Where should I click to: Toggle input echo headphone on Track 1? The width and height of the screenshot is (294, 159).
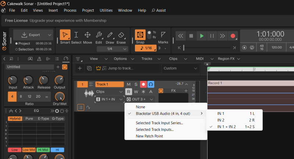click(151, 84)
